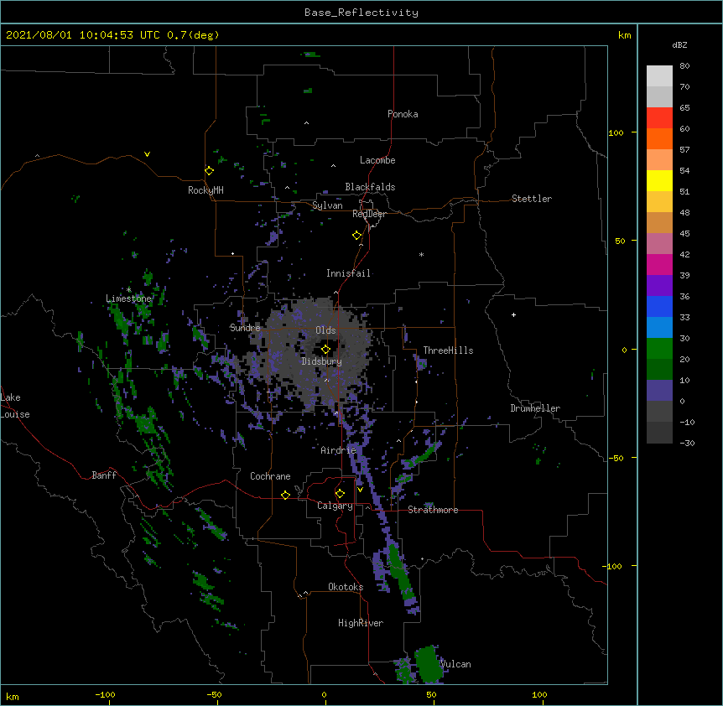
Task: Click the Lacombe city label
Action: 377,160
